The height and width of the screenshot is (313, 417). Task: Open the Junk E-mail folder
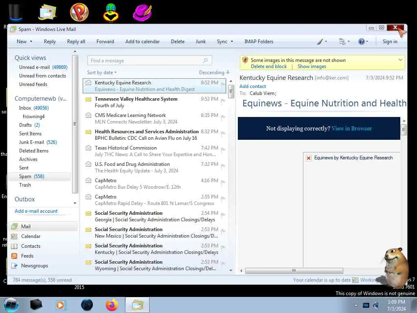(x=38, y=142)
